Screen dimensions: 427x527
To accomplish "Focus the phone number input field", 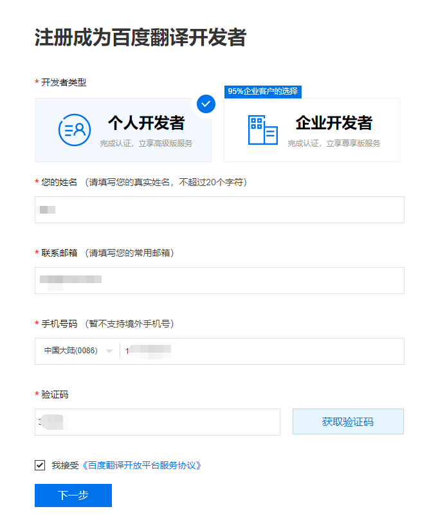I will click(x=262, y=351).
